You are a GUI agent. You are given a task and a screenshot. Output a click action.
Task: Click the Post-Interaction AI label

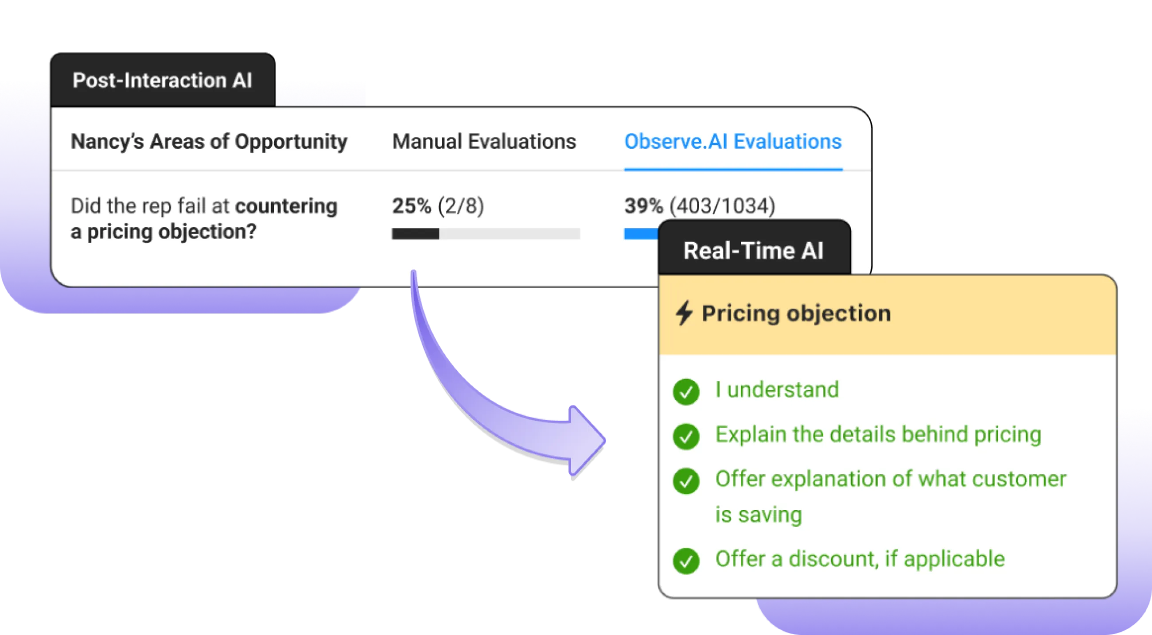[x=162, y=81]
